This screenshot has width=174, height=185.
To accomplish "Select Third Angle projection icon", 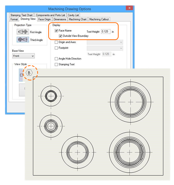I will 23,39.
